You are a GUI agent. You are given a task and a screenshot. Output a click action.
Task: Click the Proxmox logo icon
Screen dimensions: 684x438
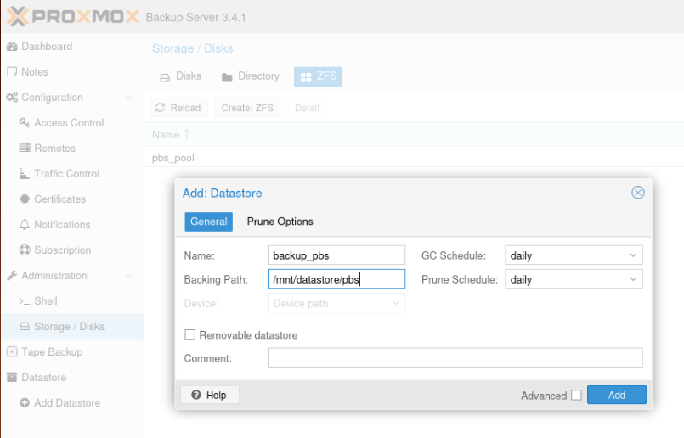18,17
